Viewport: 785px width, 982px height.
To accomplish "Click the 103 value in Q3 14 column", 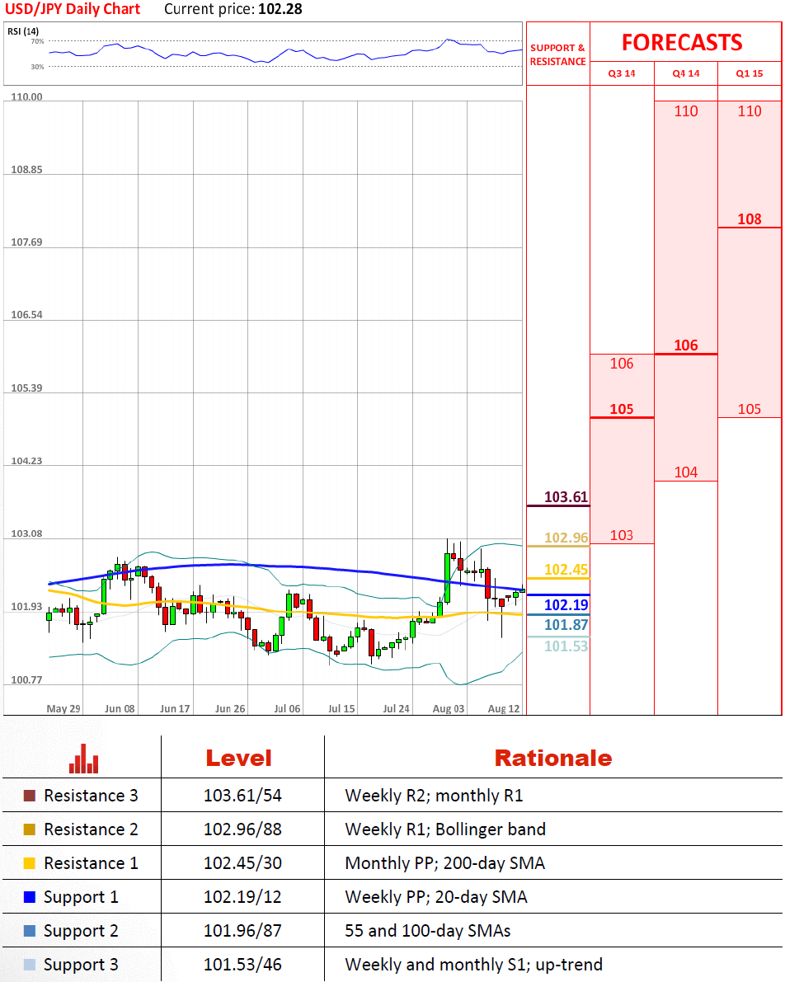I will [622, 535].
